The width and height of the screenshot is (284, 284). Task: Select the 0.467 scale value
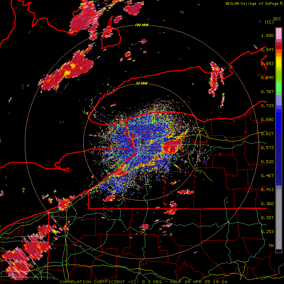coord(267,176)
